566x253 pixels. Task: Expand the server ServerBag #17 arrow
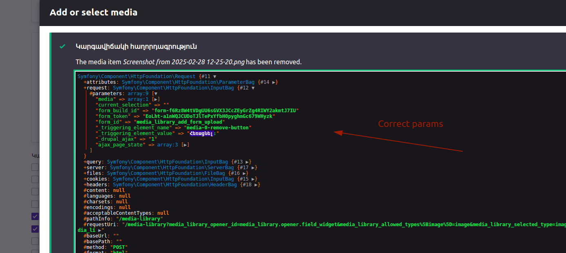(253, 168)
